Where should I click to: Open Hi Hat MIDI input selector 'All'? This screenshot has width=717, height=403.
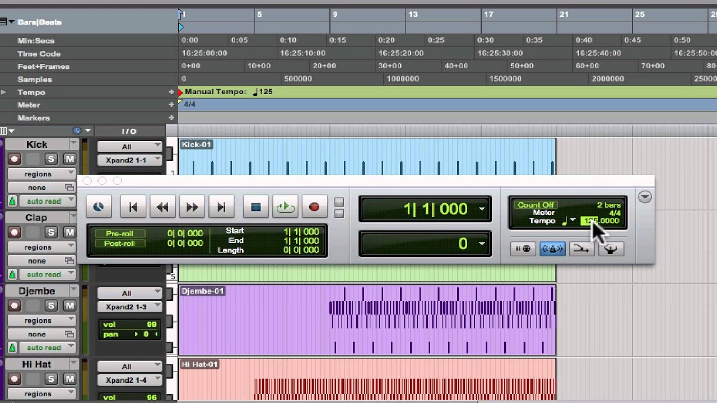pyautogui.click(x=129, y=367)
